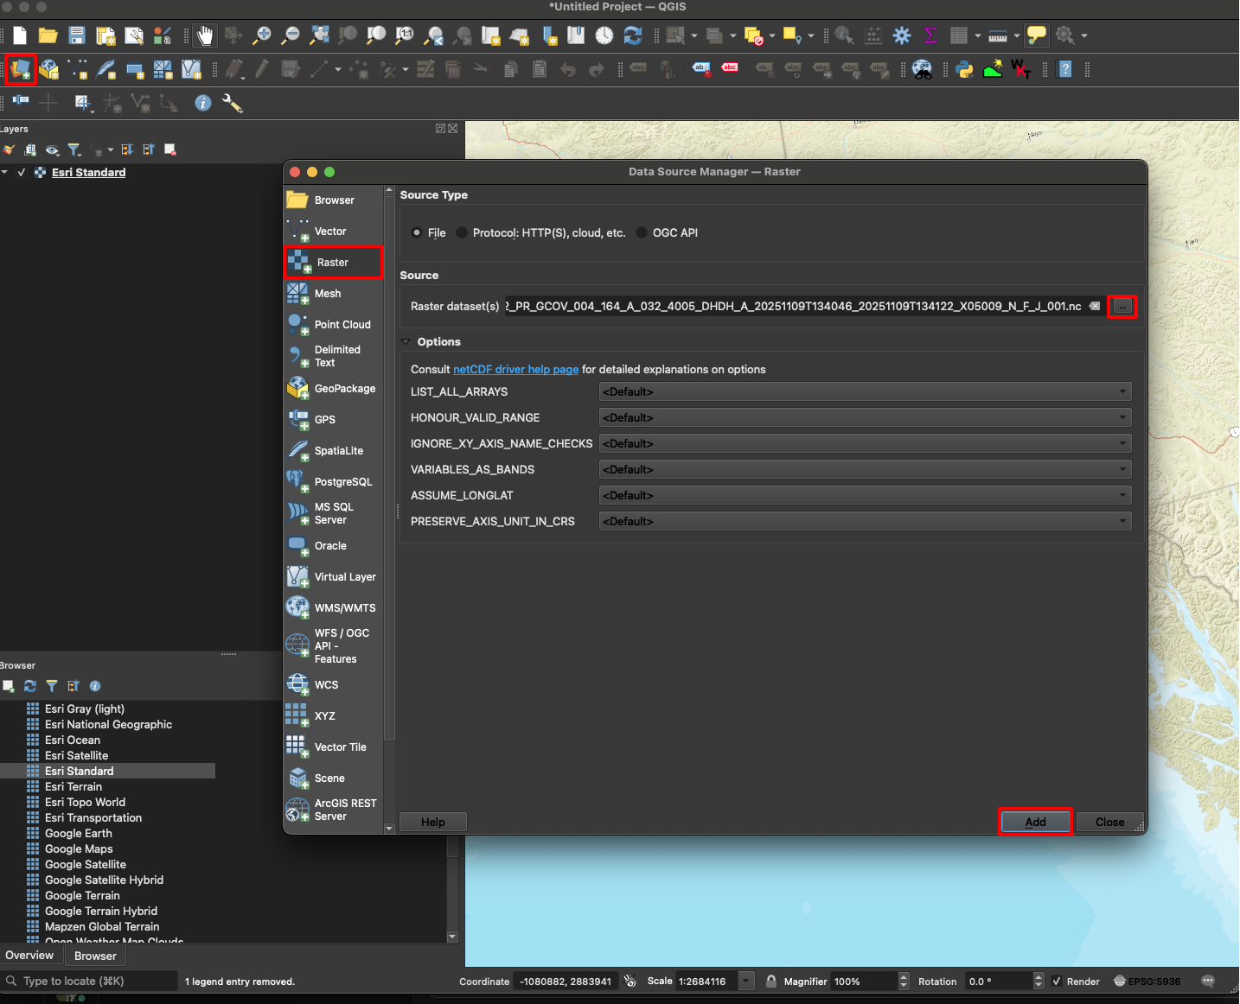Open the LIST_ALL_ARRAYS dropdown

[865, 391]
